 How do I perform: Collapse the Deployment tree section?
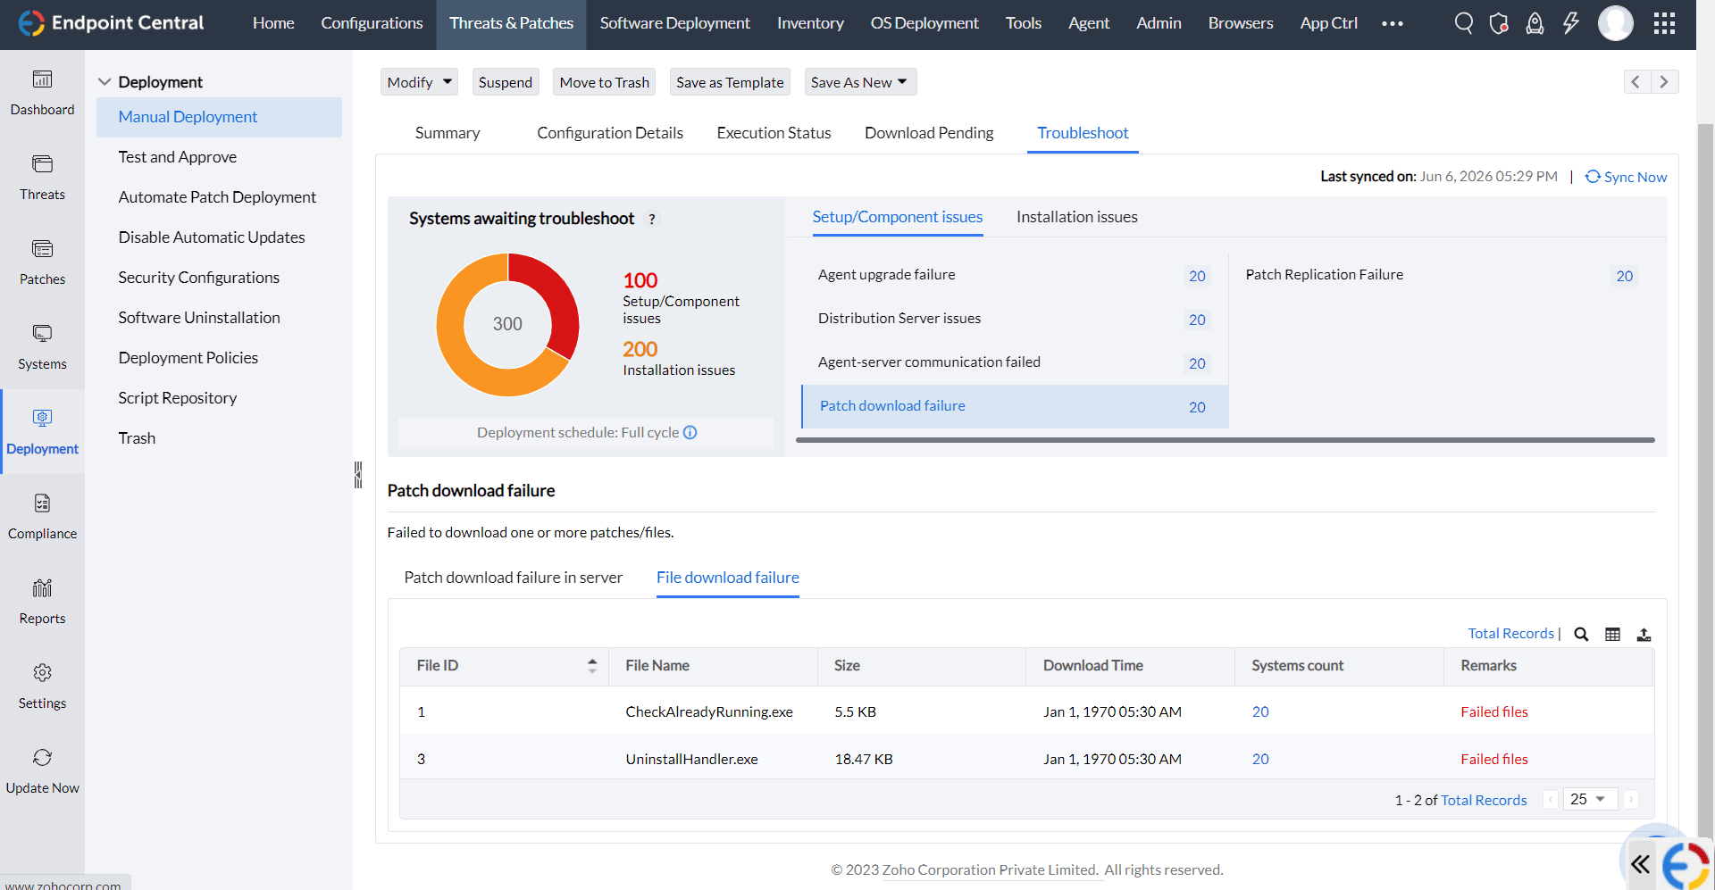pos(105,82)
